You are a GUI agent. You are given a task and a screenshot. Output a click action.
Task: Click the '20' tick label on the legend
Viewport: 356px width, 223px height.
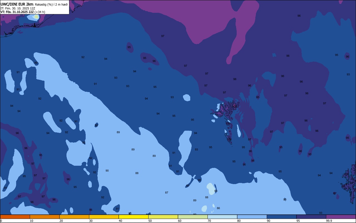tap(61, 221)
